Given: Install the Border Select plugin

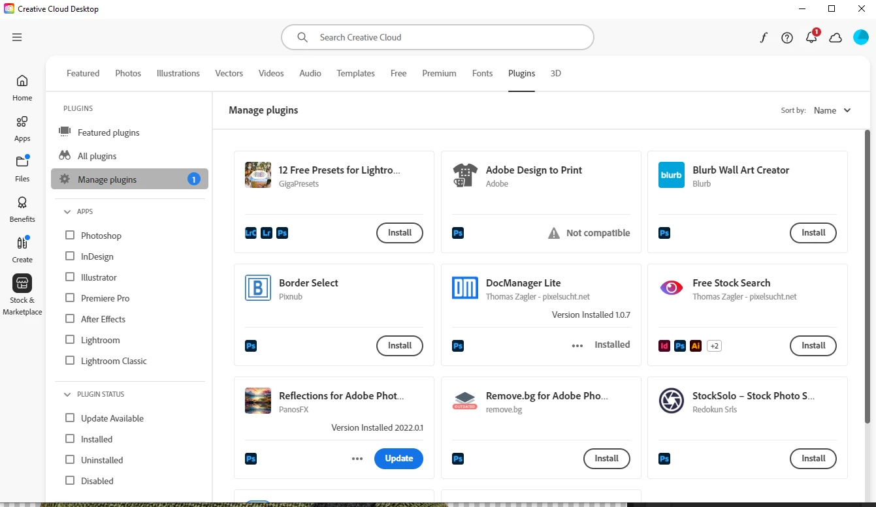Looking at the screenshot, I should pos(400,346).
